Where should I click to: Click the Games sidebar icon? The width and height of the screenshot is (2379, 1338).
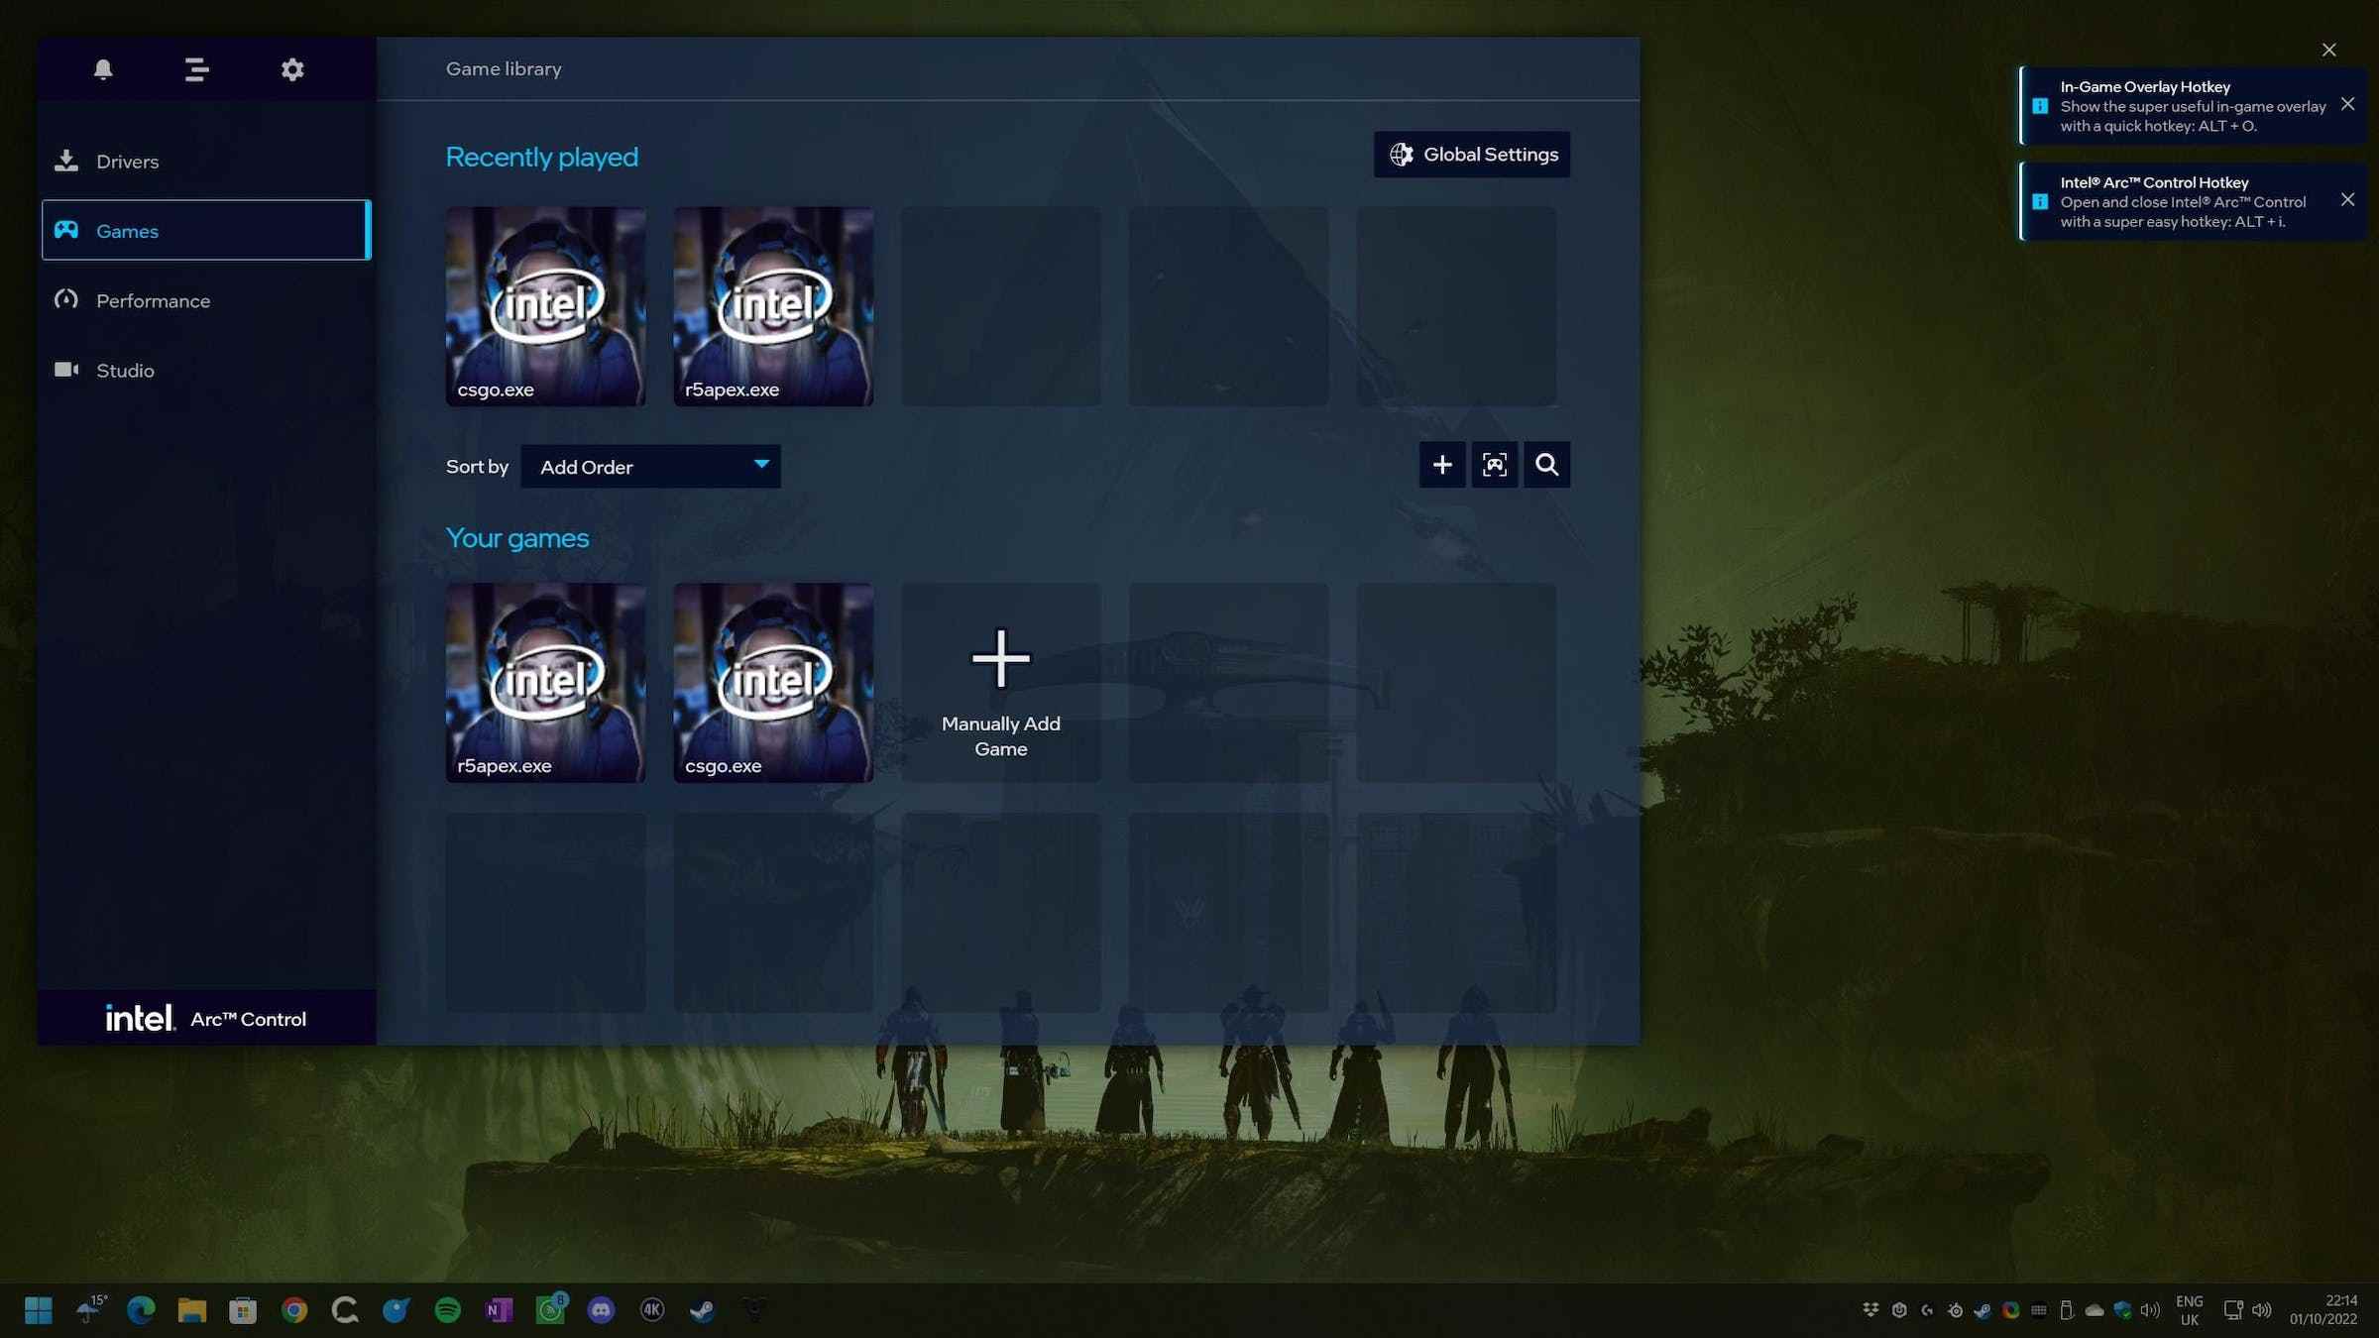click(x=67, y=230)
